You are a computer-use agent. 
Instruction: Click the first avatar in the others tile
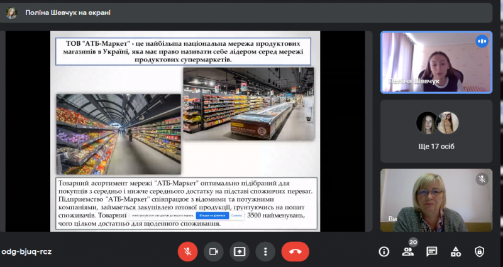coord(427,123)
